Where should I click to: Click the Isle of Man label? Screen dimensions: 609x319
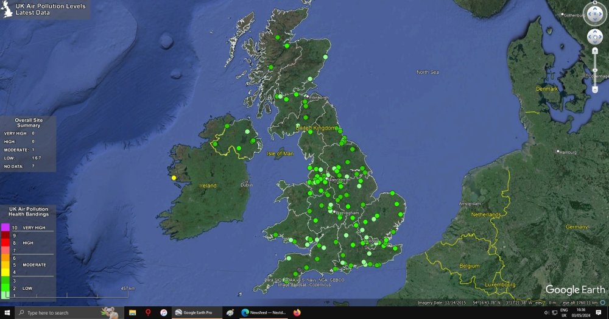pyautogui.click(x=280, y=153)
